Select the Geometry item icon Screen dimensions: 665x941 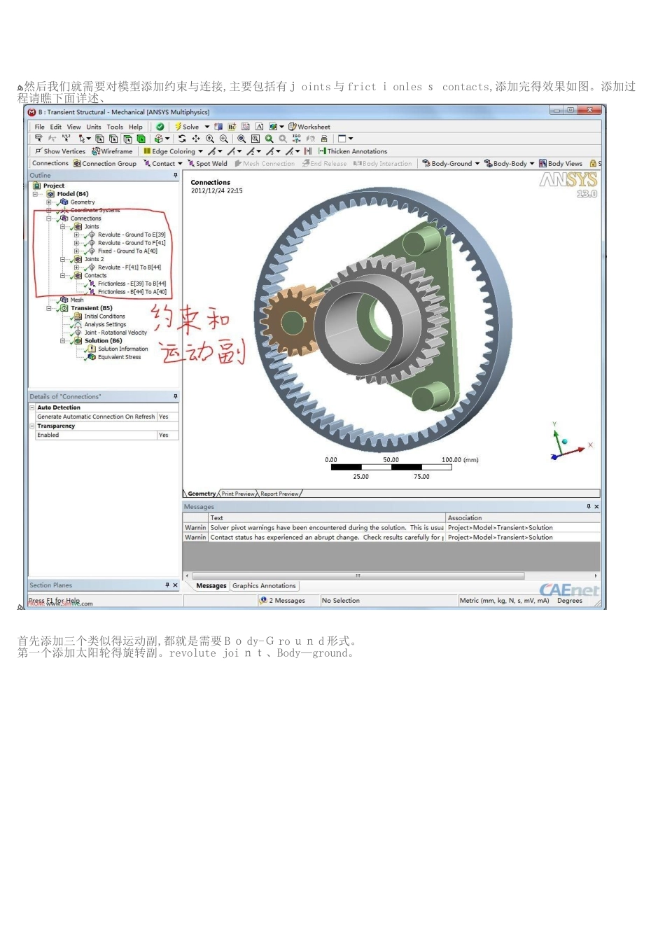click(64, 202)
